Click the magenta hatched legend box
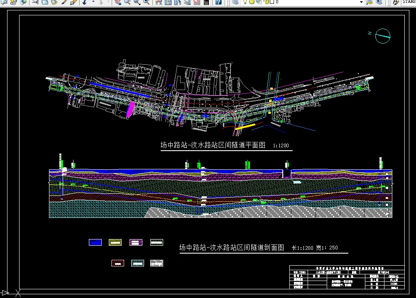The image size is (416, 298). (x=136, y=242)
